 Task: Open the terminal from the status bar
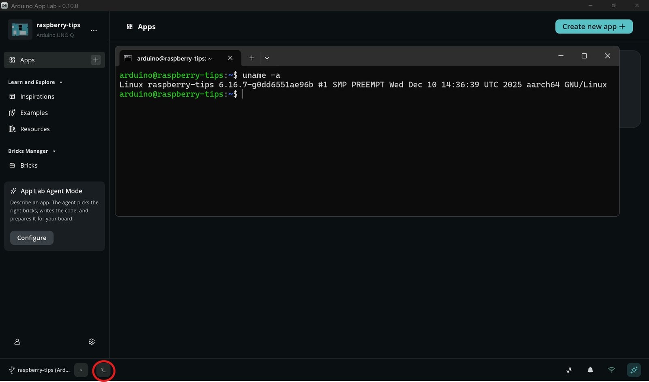(x=103, y=370)
